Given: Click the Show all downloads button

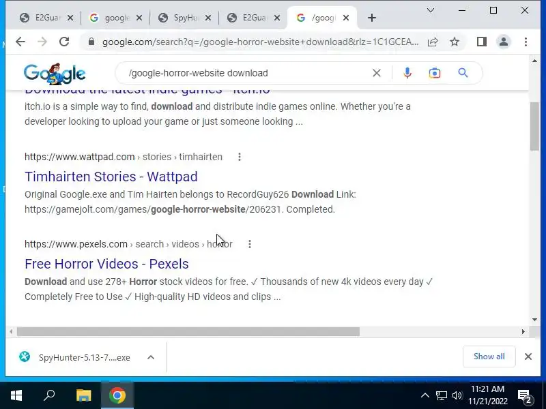Looking at the screenshot, I should point(489,357).
